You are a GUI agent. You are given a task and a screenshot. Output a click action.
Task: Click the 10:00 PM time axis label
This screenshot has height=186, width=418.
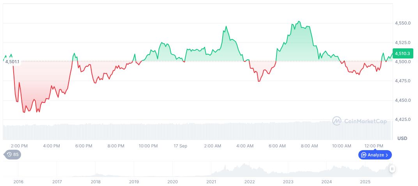click(149, 146)
